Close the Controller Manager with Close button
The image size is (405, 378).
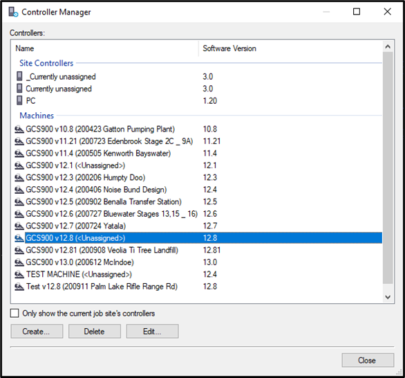pos(368,360)
